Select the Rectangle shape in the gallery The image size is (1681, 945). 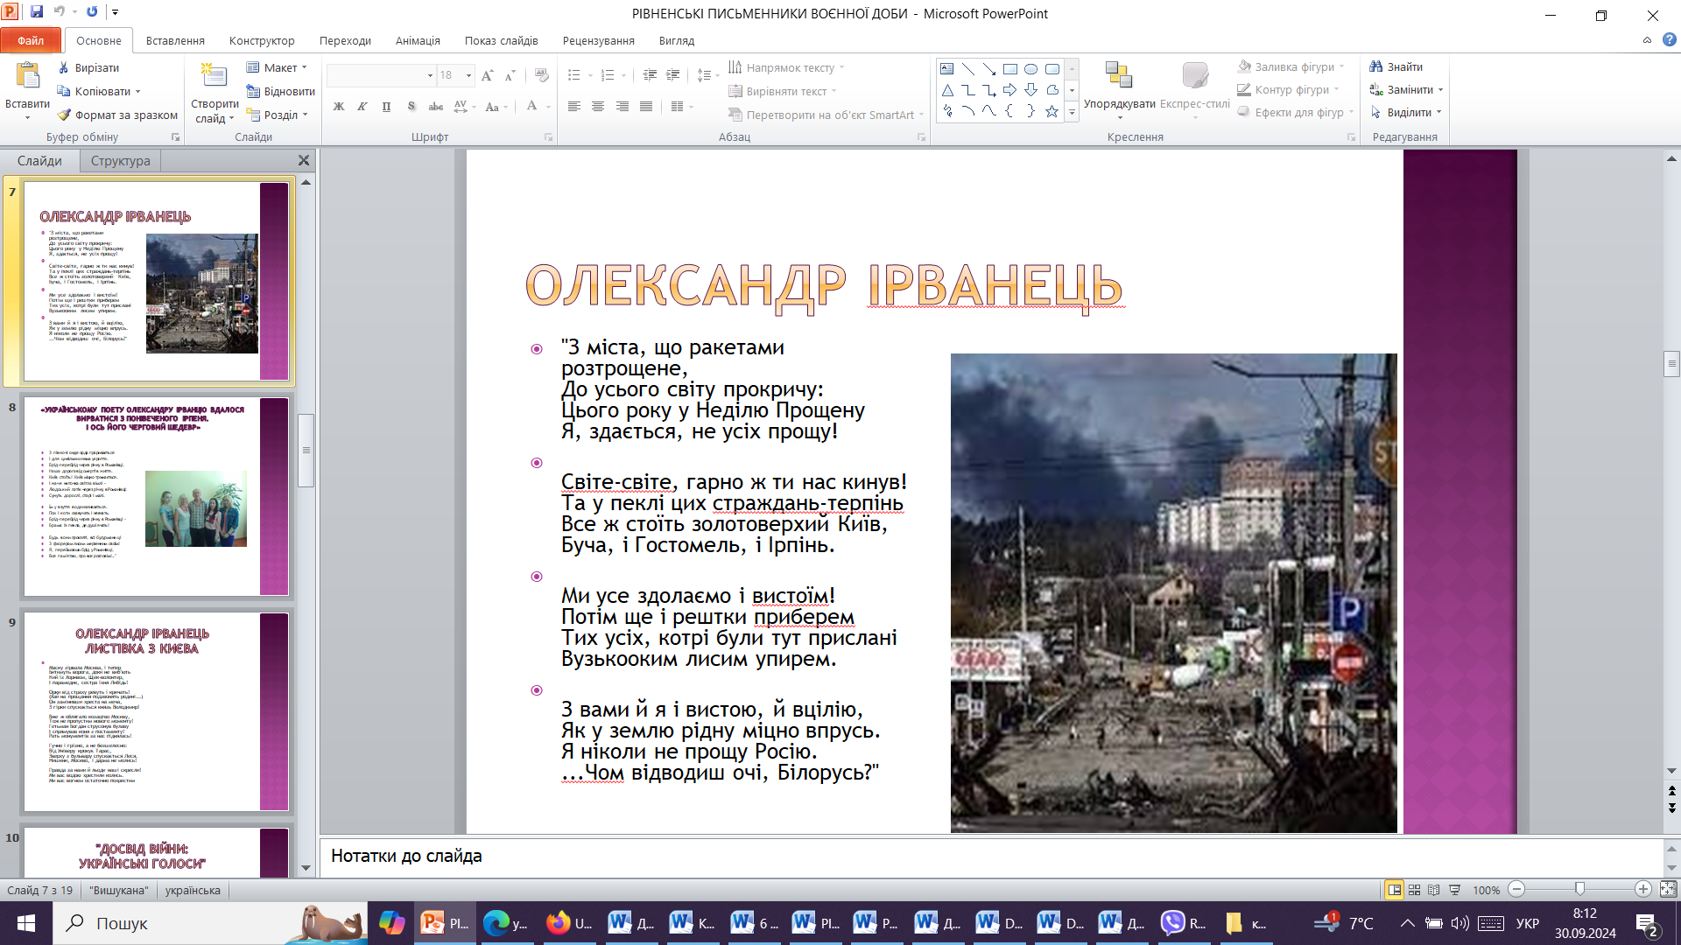pyautogui.click(x=1010, y=68)
